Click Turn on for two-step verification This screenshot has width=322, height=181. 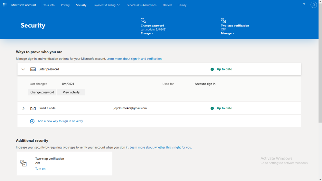point(40,169)
